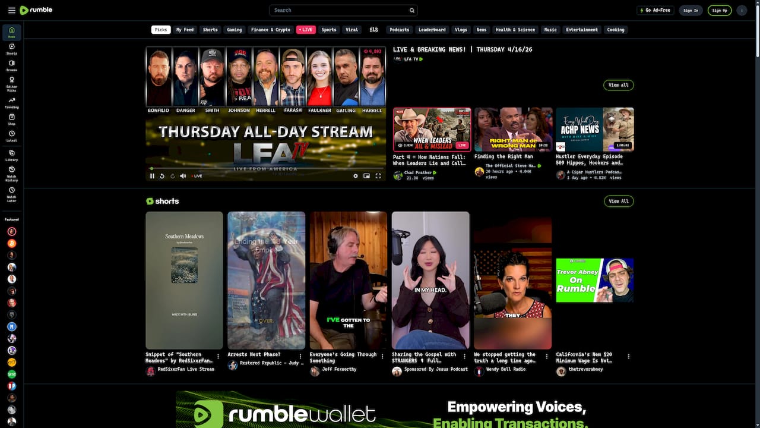Open the Leaderboard tab
Image resolution: width=760 pixels, height=428 pixels.
tap(432, 30)
